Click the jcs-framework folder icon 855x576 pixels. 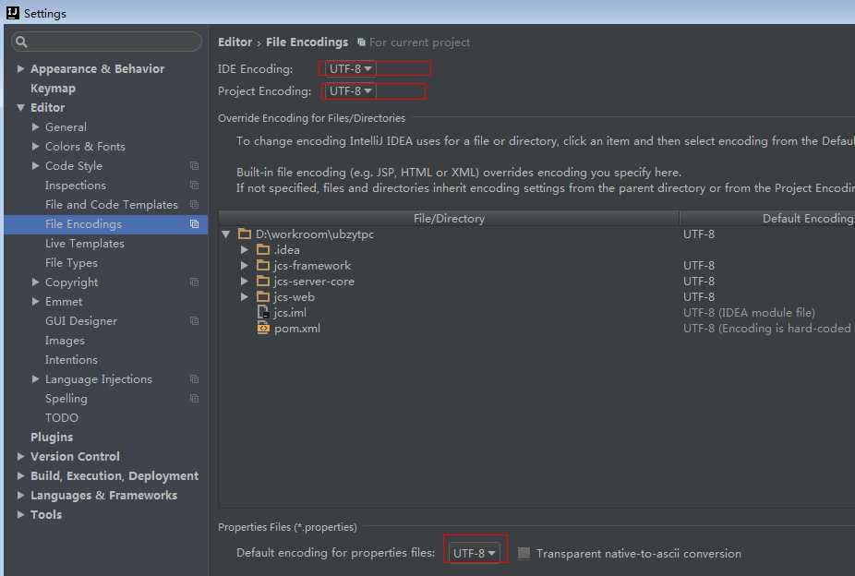tap(263, 266)
